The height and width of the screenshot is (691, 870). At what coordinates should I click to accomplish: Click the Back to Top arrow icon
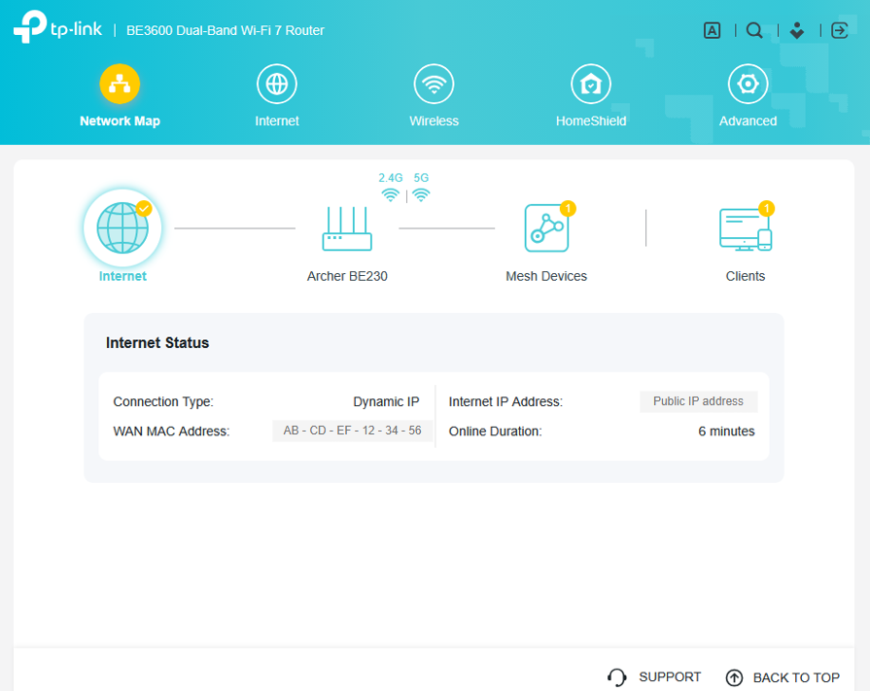tap(734, 677)
